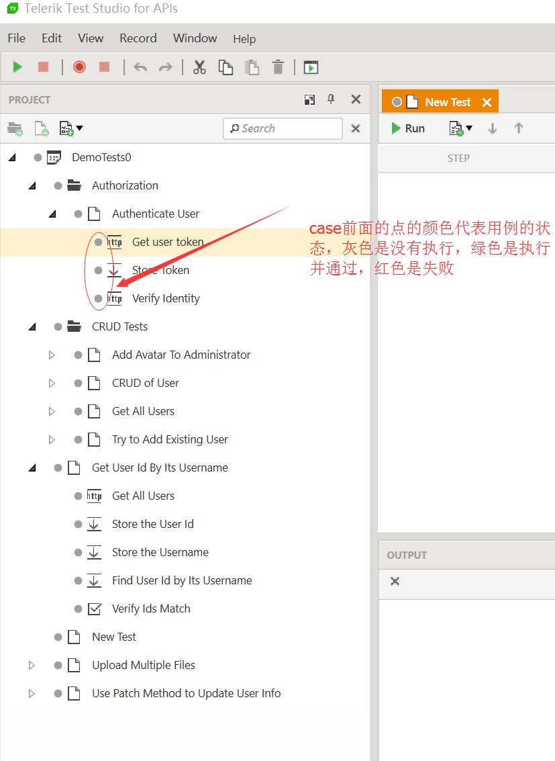Screen dimensions: 555x761
Task: Move step down with down arrow
Action: click(493, 128)
